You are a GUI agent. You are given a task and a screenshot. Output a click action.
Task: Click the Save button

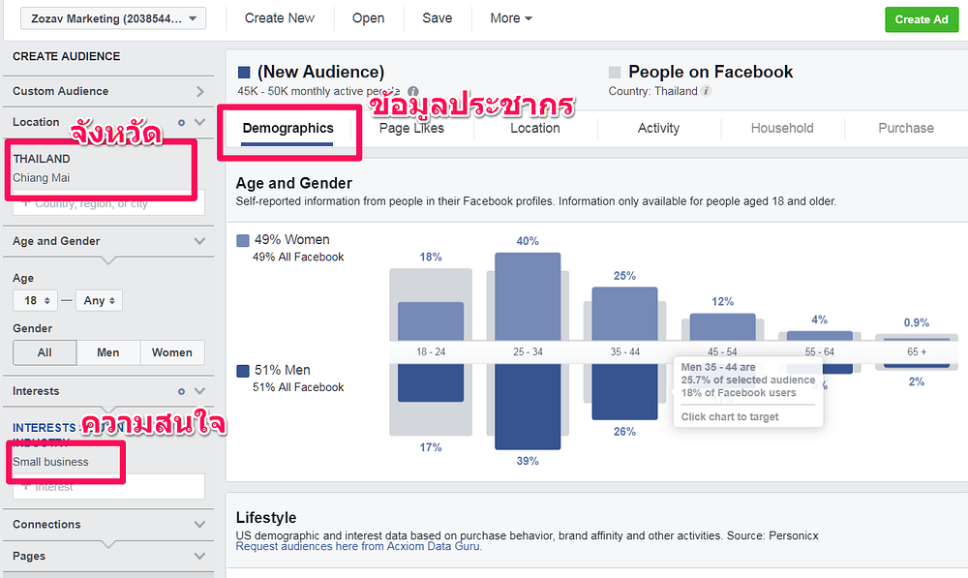pyautogui.click(x=438, y=17)
